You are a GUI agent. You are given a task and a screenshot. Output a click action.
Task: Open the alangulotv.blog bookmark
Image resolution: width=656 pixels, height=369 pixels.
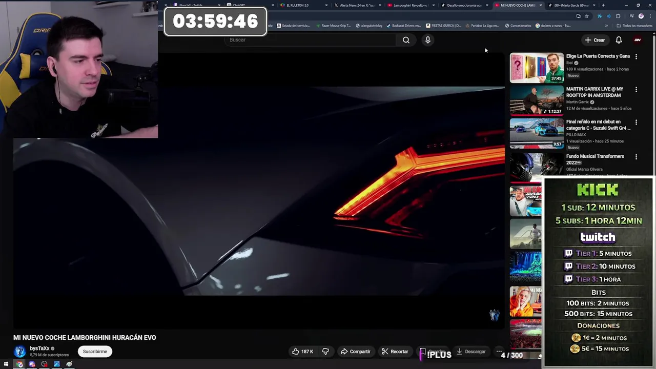369,26
